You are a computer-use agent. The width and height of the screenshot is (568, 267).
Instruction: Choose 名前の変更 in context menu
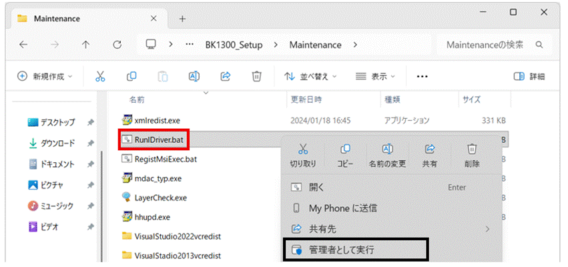(x=387, y=156)
